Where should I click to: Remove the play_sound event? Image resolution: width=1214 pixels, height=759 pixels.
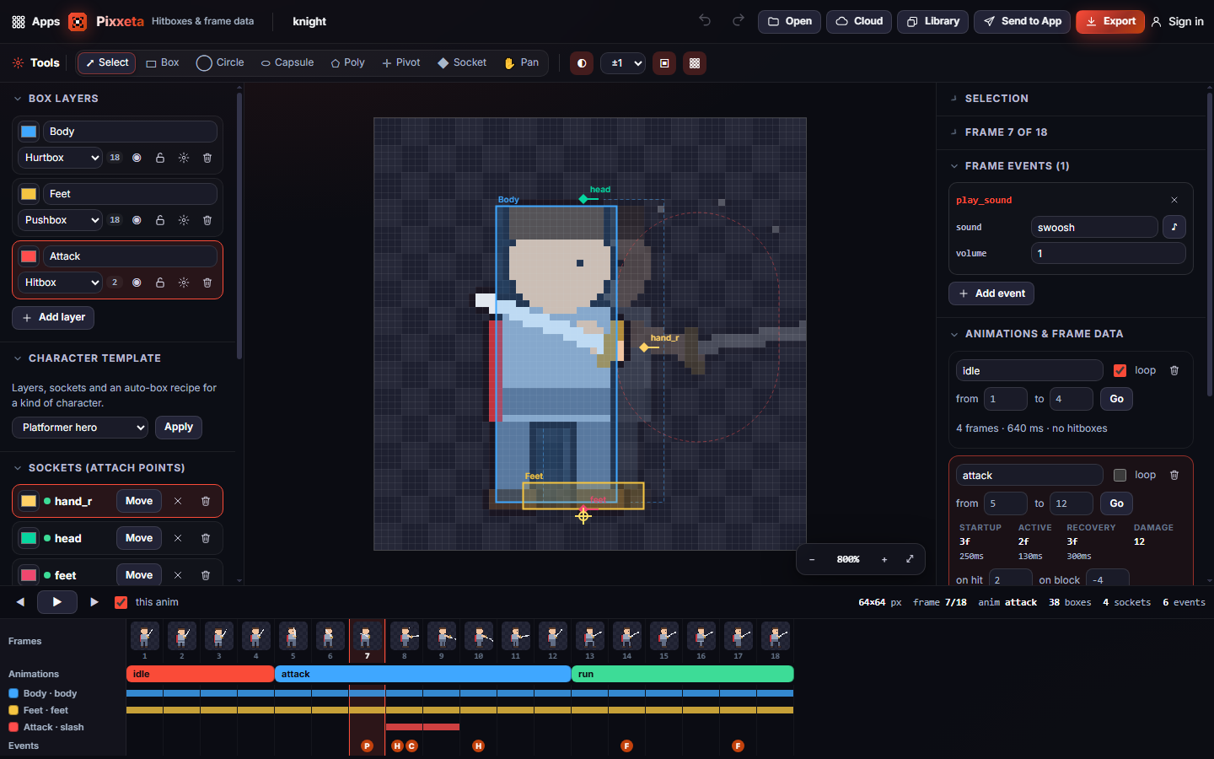pyautogui.click(x=1174, y=200)
